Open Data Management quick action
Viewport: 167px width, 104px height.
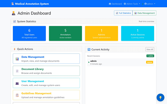pos(46,59)
